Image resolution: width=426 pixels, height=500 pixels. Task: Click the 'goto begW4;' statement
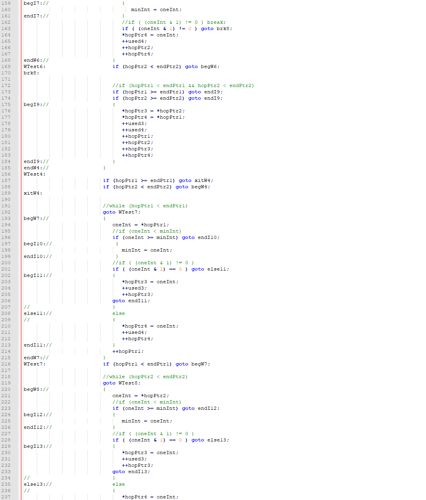(x=193, y=187)
